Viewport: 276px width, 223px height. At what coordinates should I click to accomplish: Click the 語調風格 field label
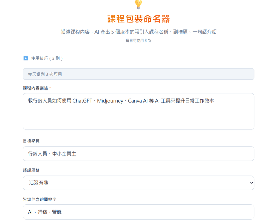pyautogui.click(x=31, y=170)
